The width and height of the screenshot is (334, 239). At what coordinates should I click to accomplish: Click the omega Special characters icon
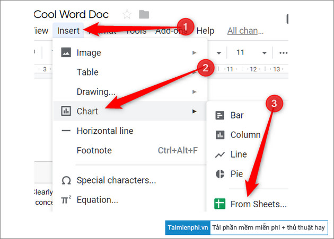(x=66, y=181)
